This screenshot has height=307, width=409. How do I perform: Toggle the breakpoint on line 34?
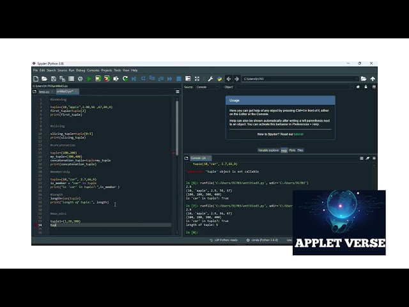point(36,225)
